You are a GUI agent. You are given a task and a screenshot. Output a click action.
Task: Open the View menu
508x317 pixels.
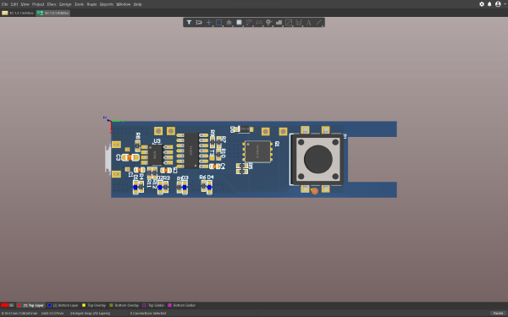point(25,4)
